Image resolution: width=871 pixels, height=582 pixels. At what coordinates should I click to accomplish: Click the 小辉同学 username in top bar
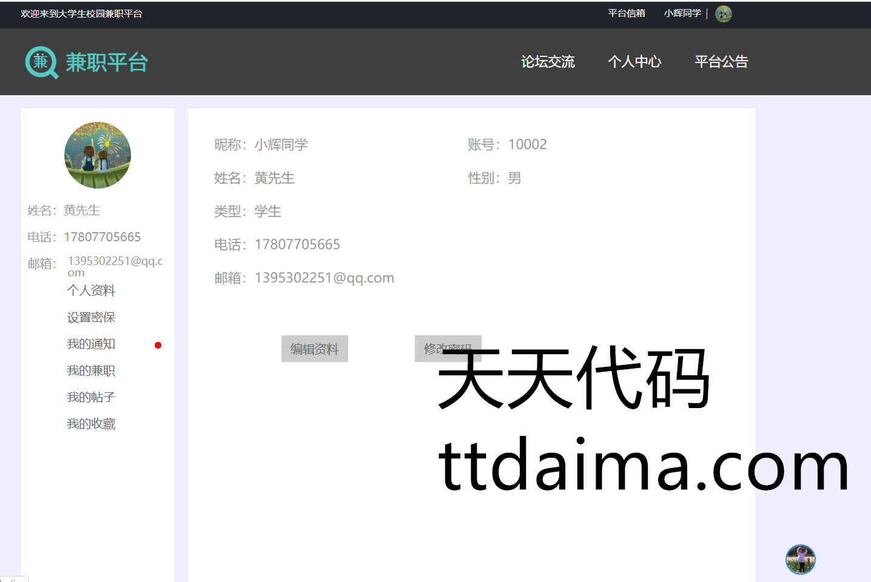pyautogui.click(x=682, y=13)
